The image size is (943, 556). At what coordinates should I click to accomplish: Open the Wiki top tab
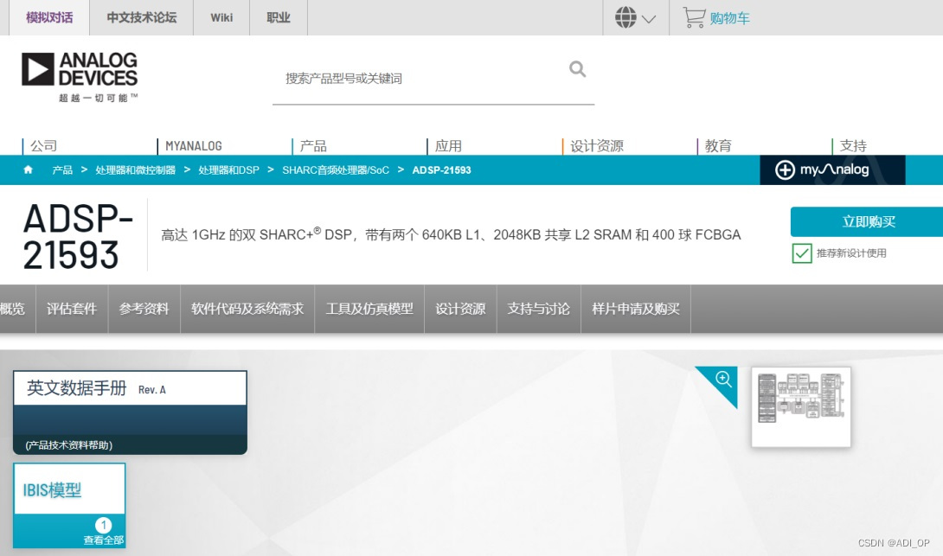pos(221,17)
